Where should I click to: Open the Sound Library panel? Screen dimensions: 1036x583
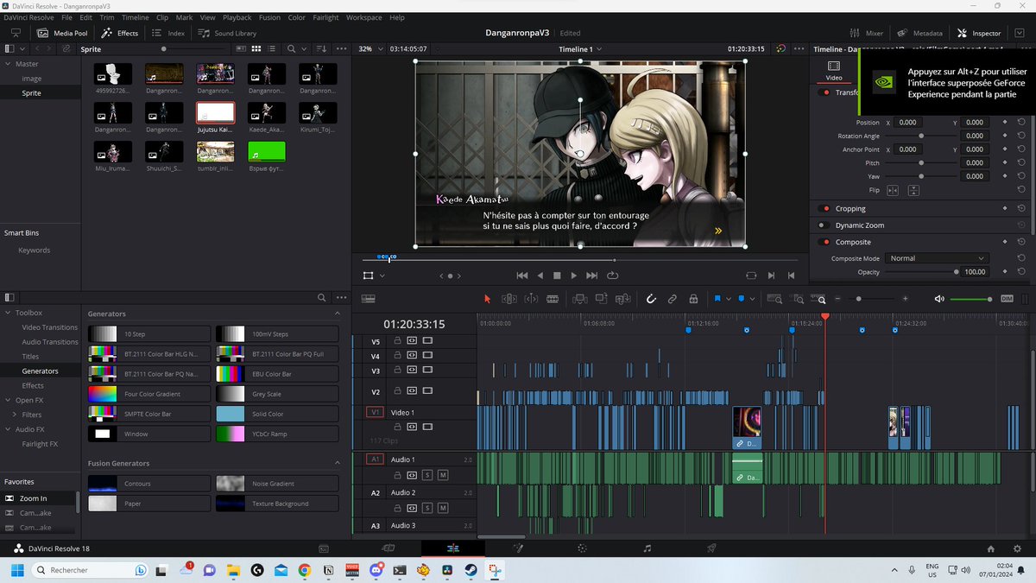228,33
